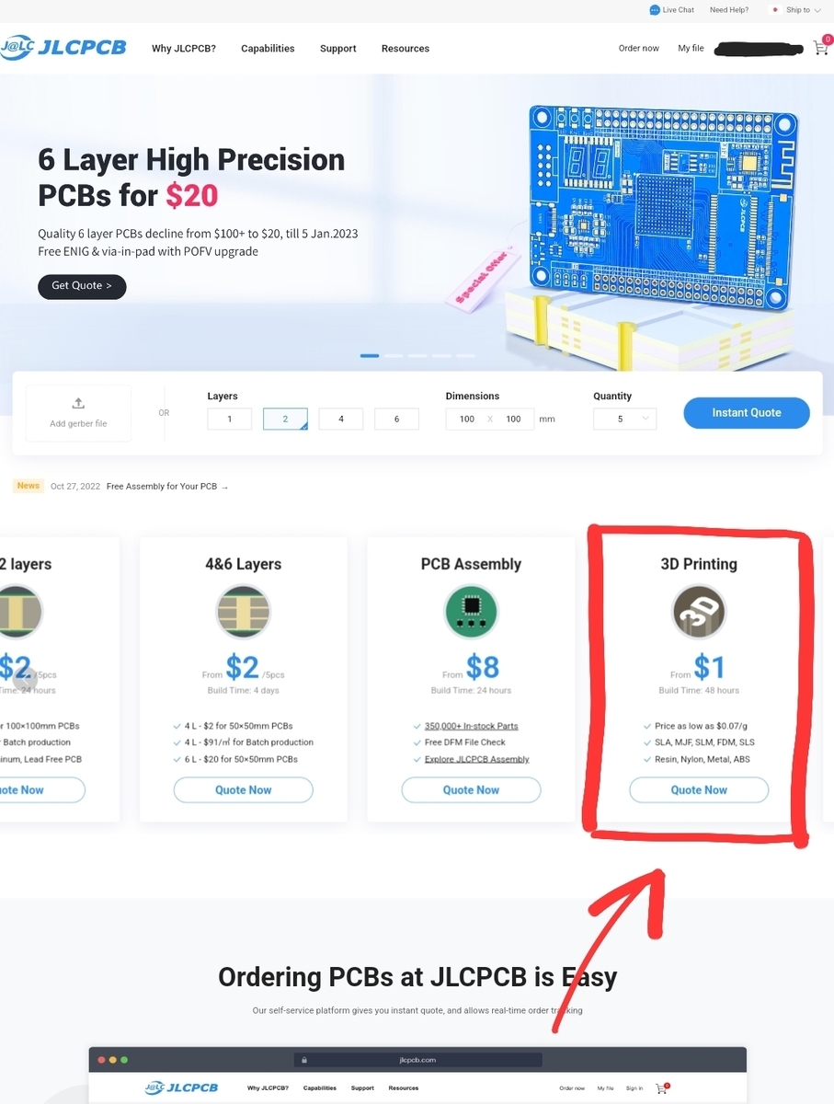Select 4 layers option
Screen dimensions: 834x1104
(x=341, y=419)
